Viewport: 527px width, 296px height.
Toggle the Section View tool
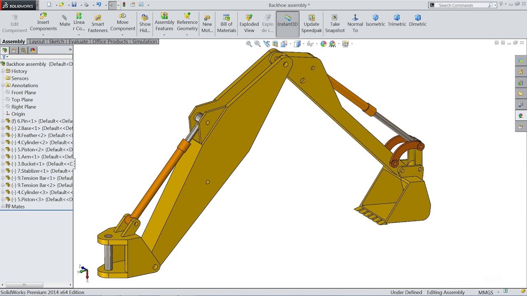click(x=275, y=44)
